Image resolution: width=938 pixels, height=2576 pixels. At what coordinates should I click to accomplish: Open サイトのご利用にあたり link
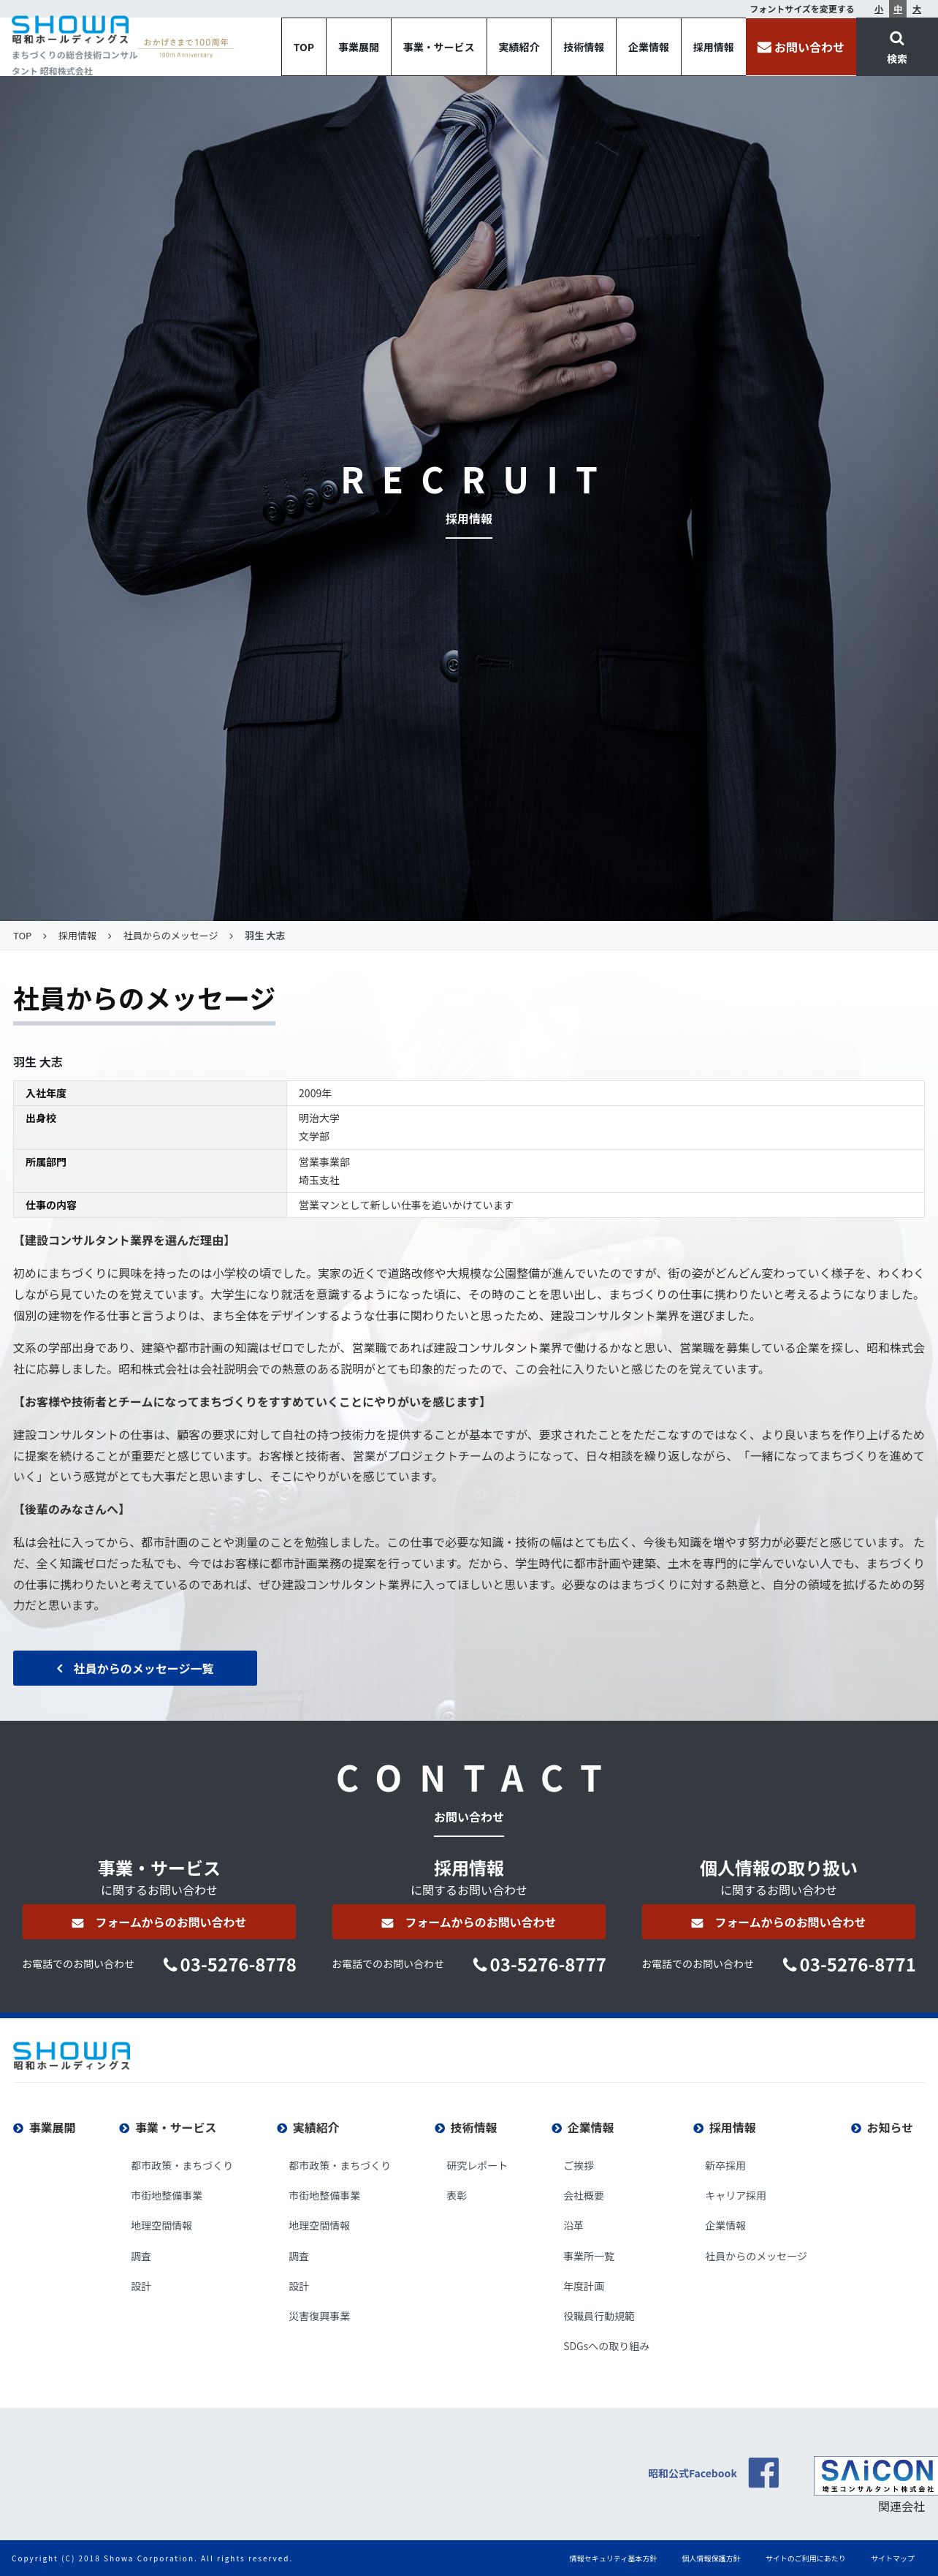point(805,2559)
